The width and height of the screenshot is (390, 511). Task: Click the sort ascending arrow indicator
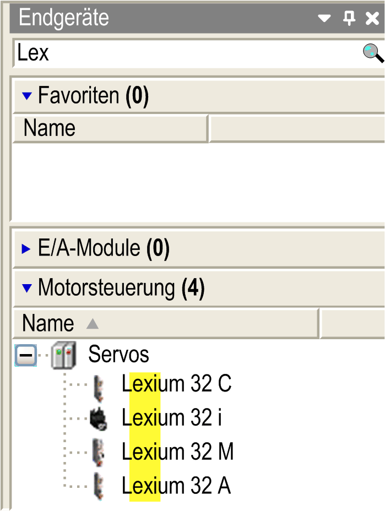tap(93, 324)
